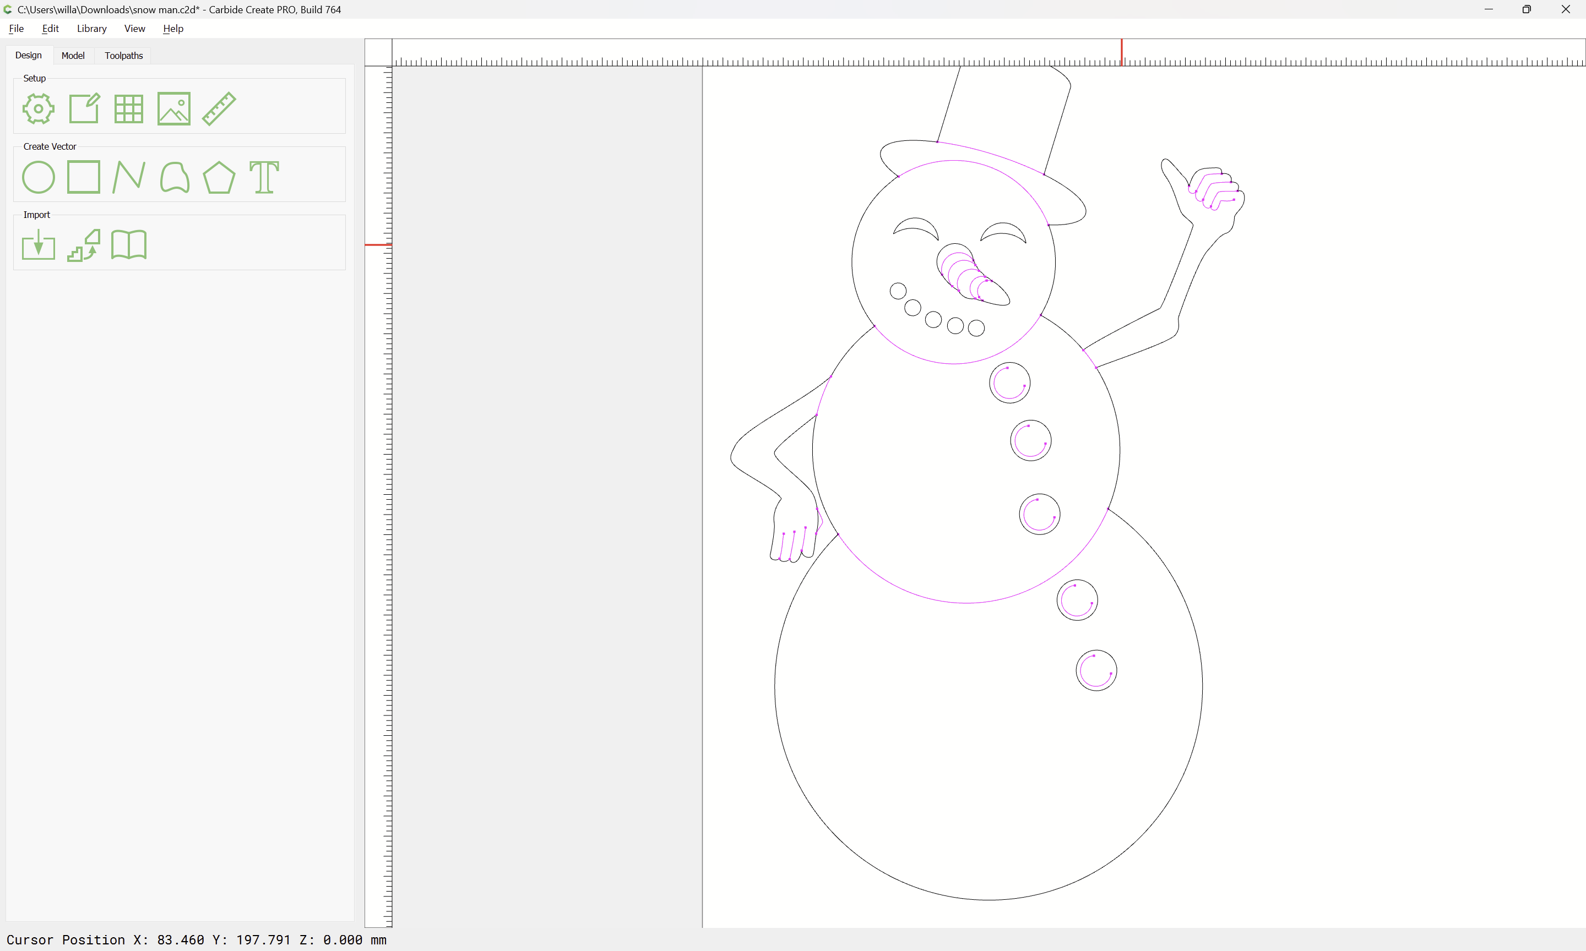1586x951 pixels.
Task: Select the Text tool
Action: pyautogui.click(x=264, y=178)
